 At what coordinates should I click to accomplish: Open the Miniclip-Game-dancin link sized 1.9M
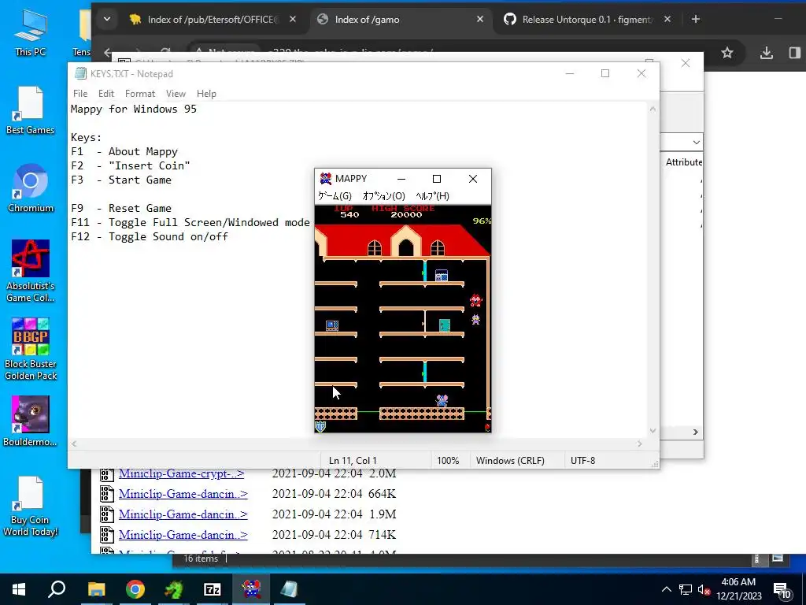[x=183, y=514]
